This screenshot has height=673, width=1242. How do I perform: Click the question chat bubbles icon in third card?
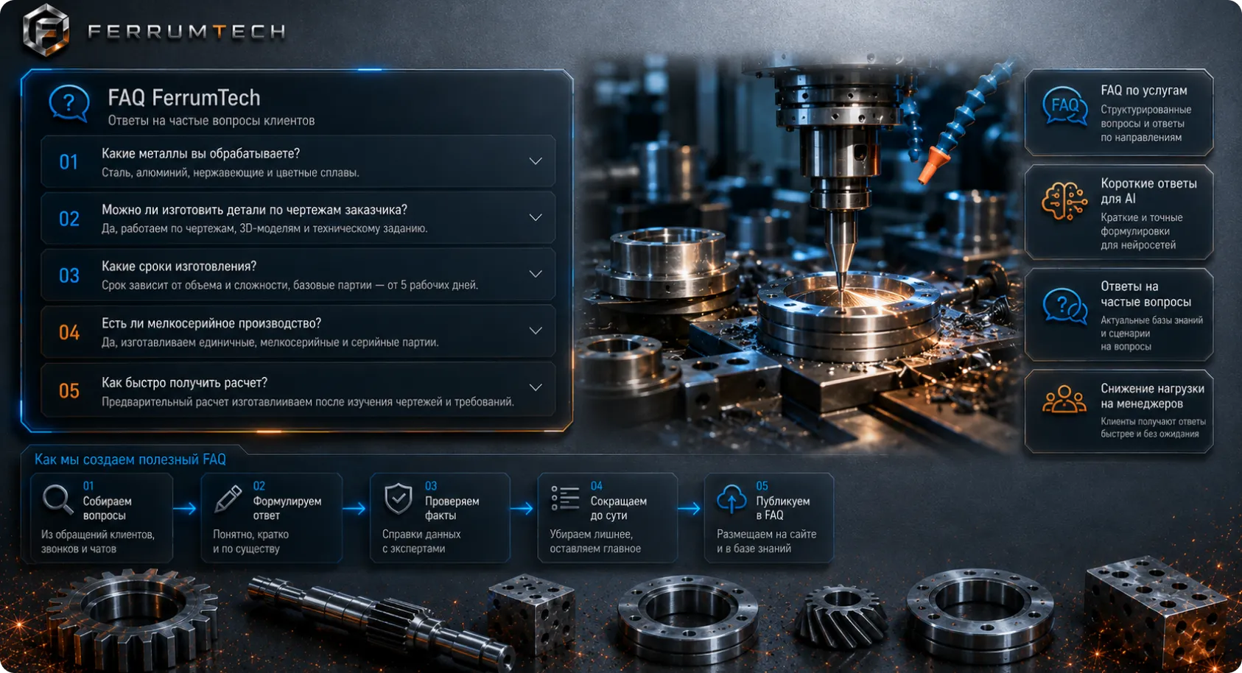[1065, 306]
